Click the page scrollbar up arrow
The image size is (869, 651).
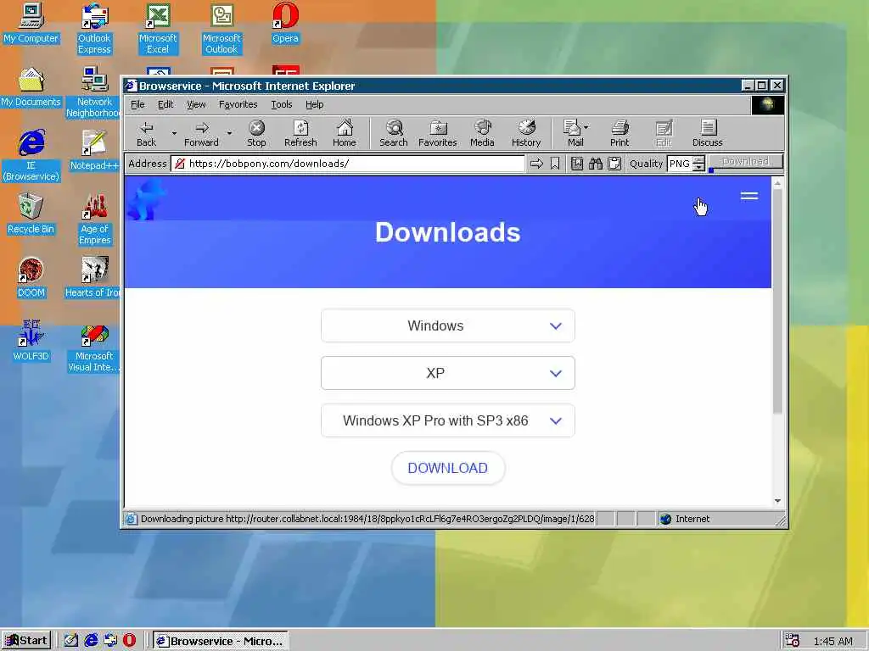[x=777, y=183]
